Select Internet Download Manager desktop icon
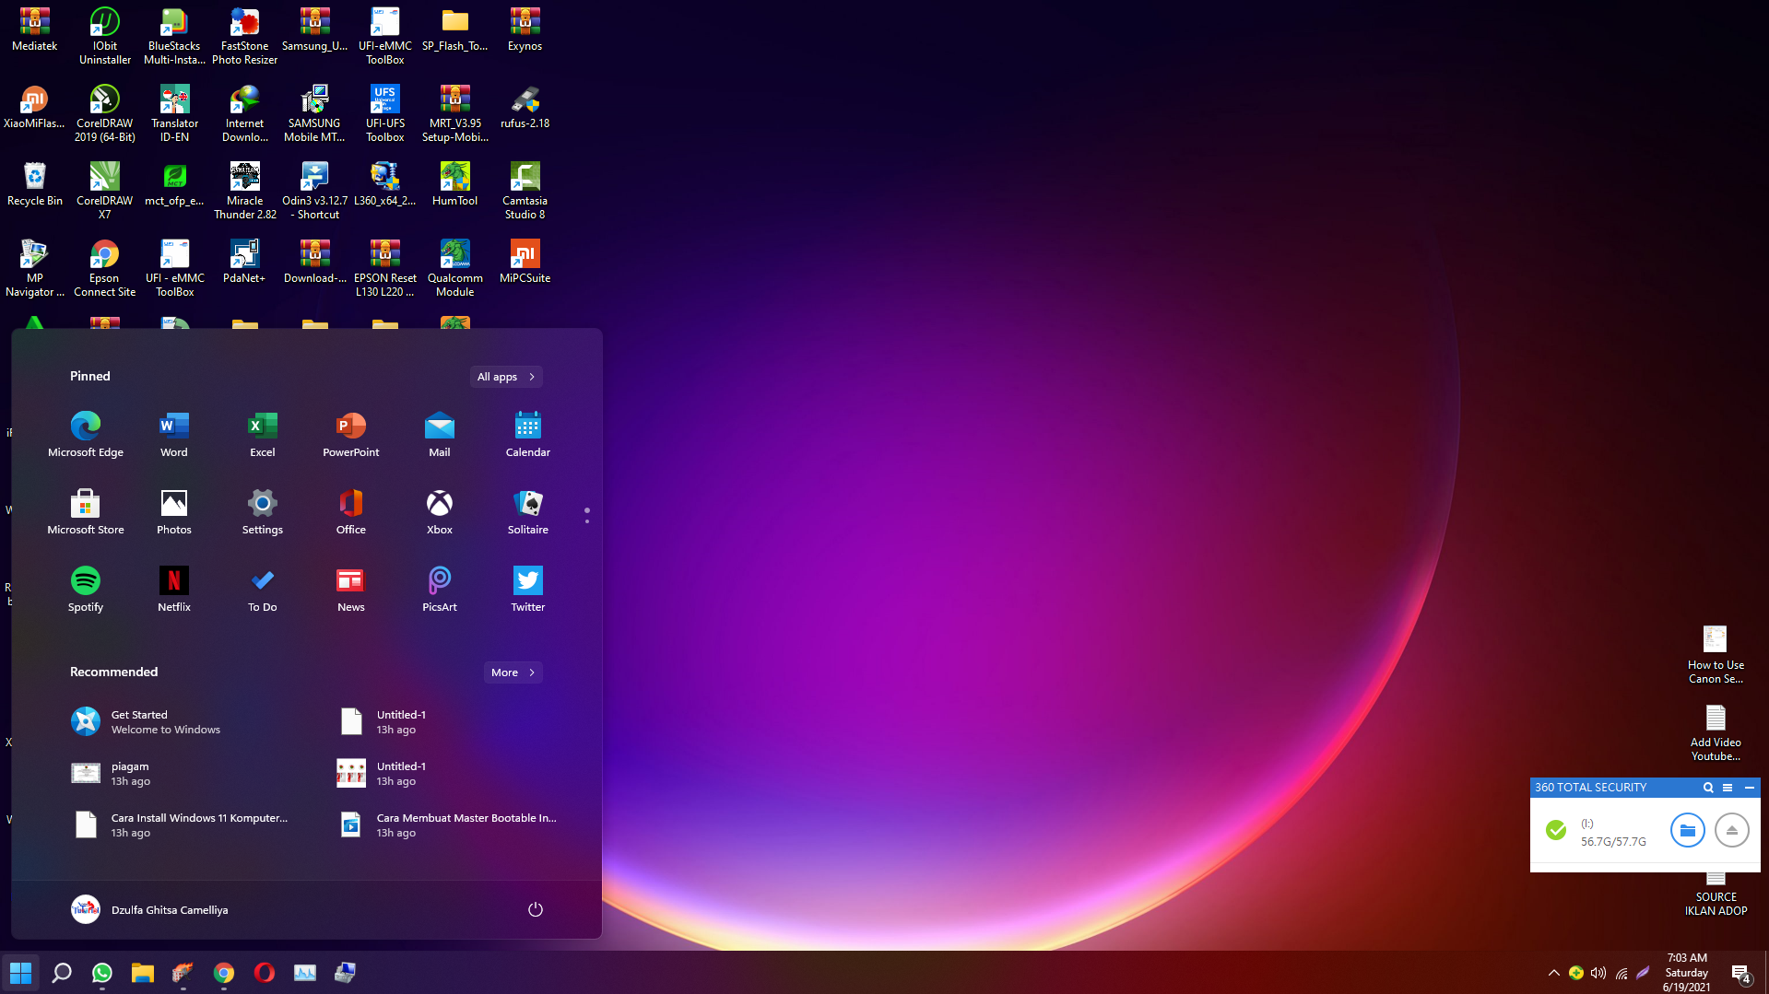Screen dimensions: 1769x994 (245, 113)
